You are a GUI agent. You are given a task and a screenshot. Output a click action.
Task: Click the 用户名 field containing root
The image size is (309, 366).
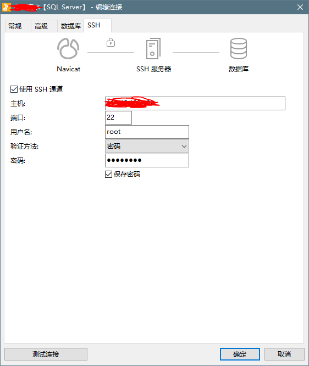pos(147,132)
